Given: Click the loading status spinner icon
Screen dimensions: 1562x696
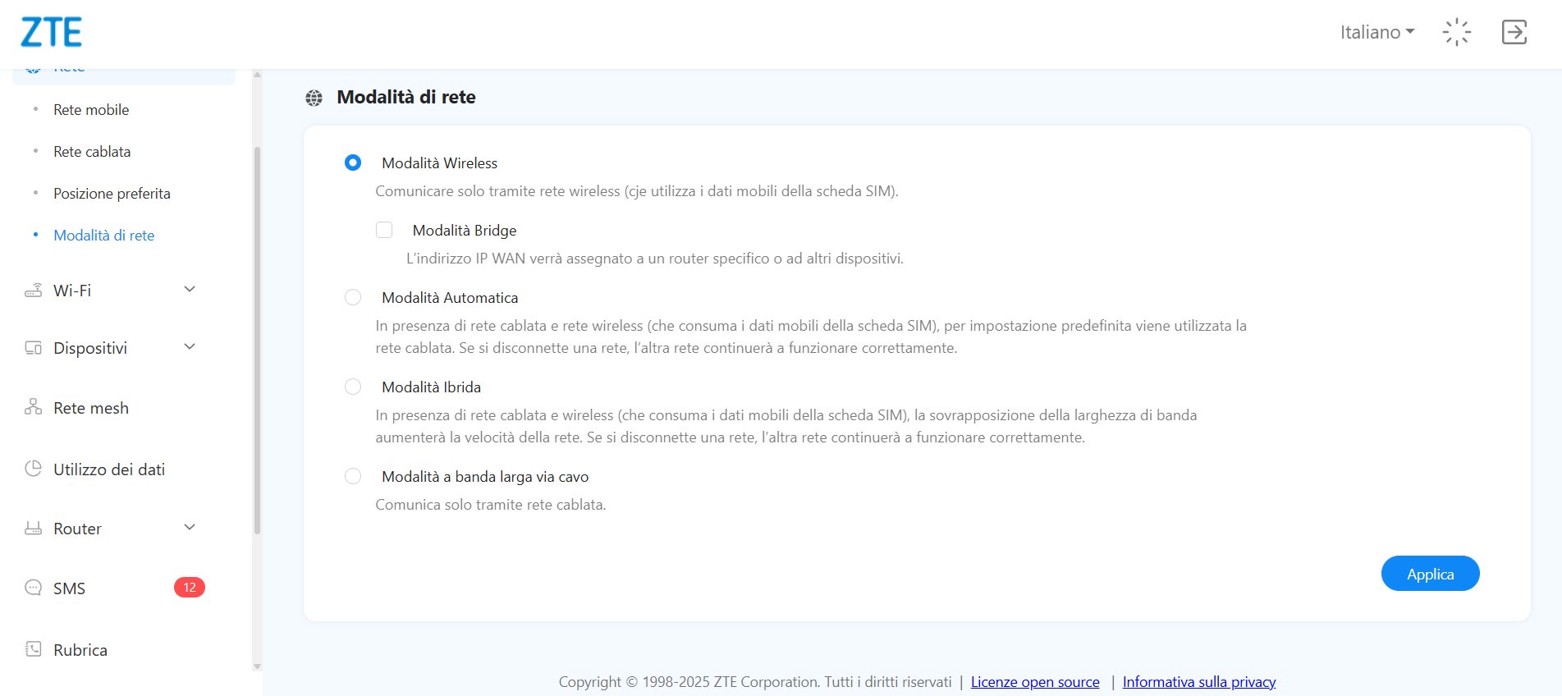Looking at the screenshot, I should click(1456, 32).
